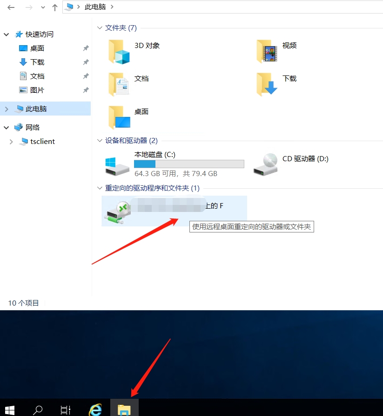383x416 pixels.
Task: Open the recent locations dropdown arrow
Action: click(43, 7)
